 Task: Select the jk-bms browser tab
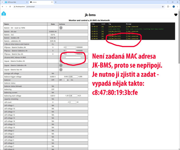click(41, 2)
